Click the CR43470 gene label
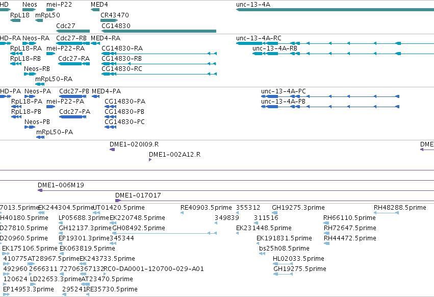The height and width of the screenshot is (297, 434). click(x=115, y=15)
